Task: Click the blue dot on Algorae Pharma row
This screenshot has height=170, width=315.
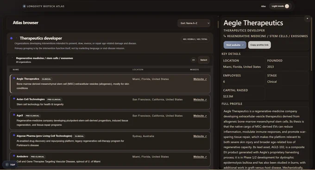Action: tap(14, 135)
